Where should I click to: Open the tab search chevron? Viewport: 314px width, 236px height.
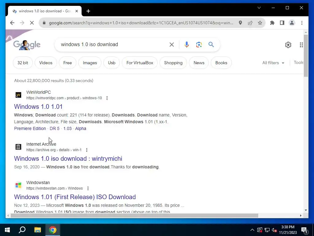click(259, 8)
